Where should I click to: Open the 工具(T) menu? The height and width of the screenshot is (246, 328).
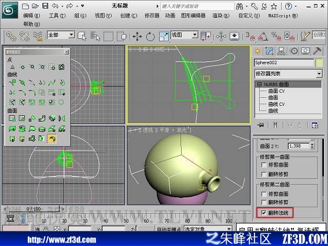[57, 16]
